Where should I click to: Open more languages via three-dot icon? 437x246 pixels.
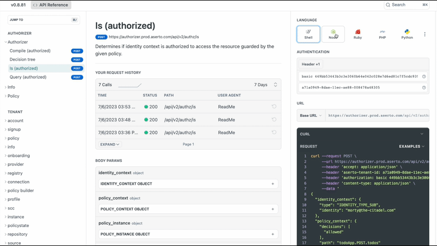[425, 34]
